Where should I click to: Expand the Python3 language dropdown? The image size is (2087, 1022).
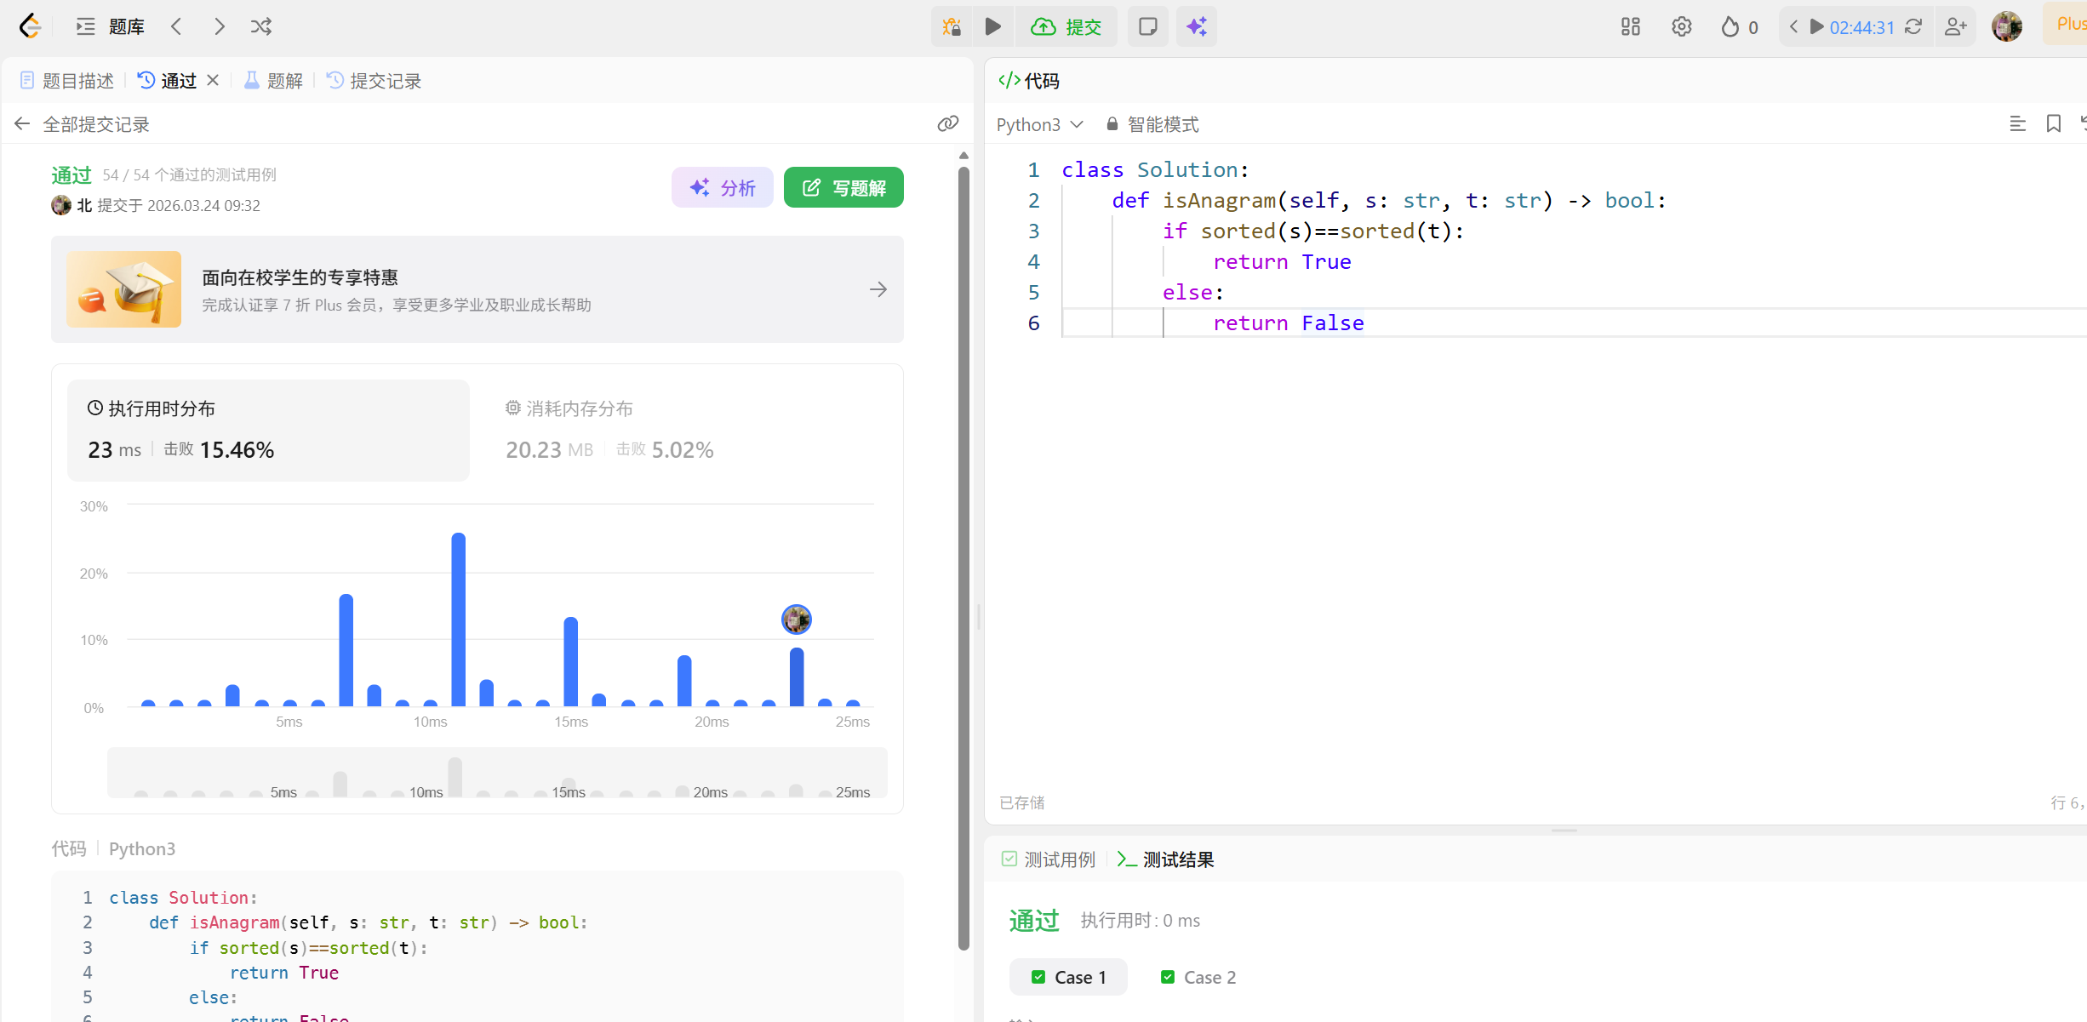[1039, 124]
